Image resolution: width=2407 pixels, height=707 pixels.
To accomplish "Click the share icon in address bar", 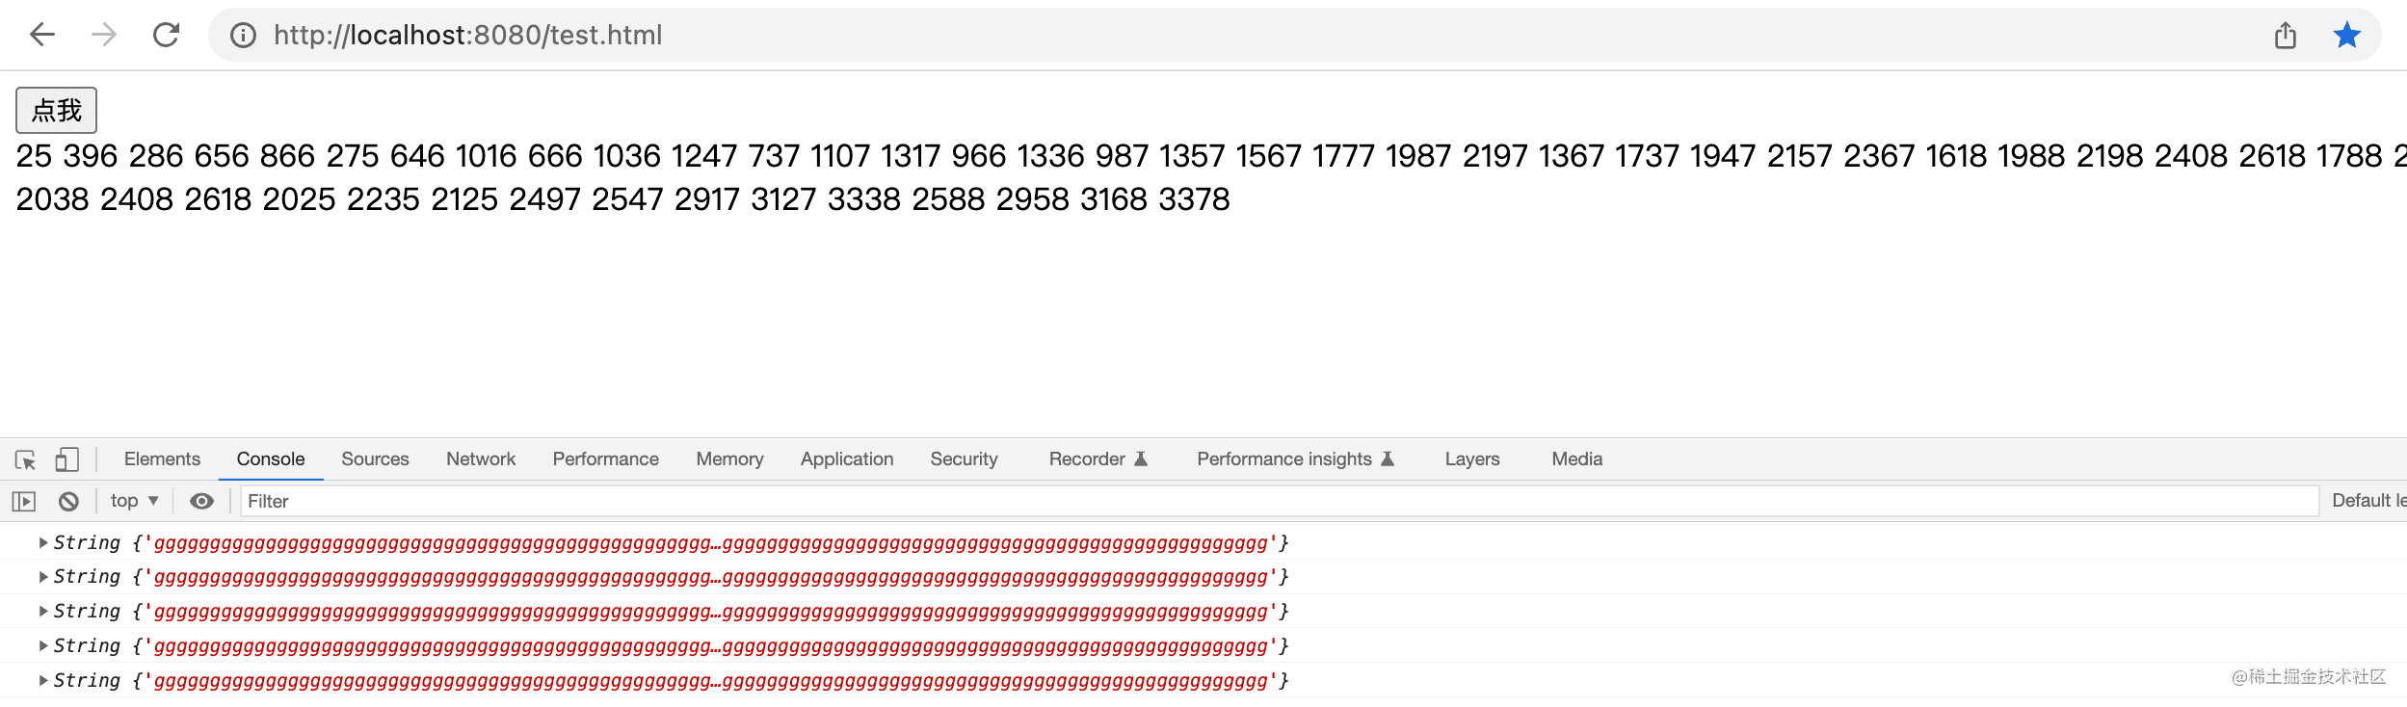I will click(x=2286, y=36).
